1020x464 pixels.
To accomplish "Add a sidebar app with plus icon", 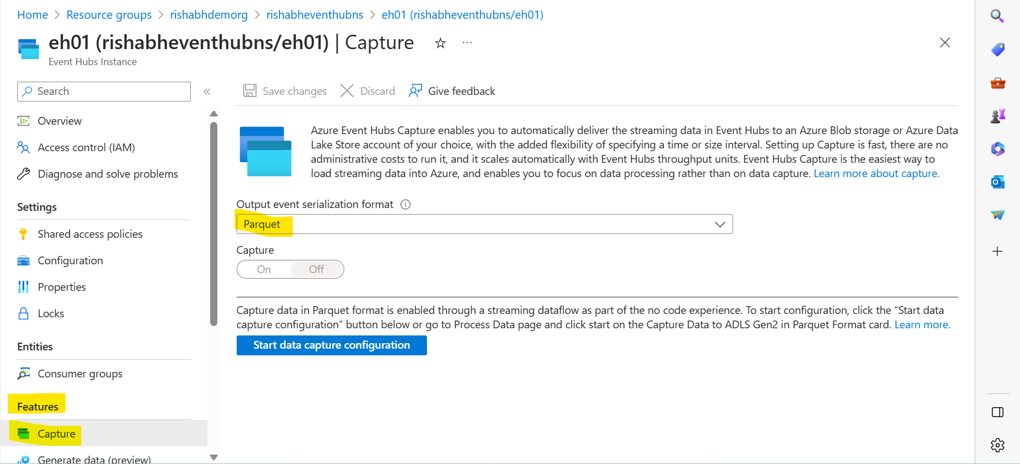I will 997,252.
